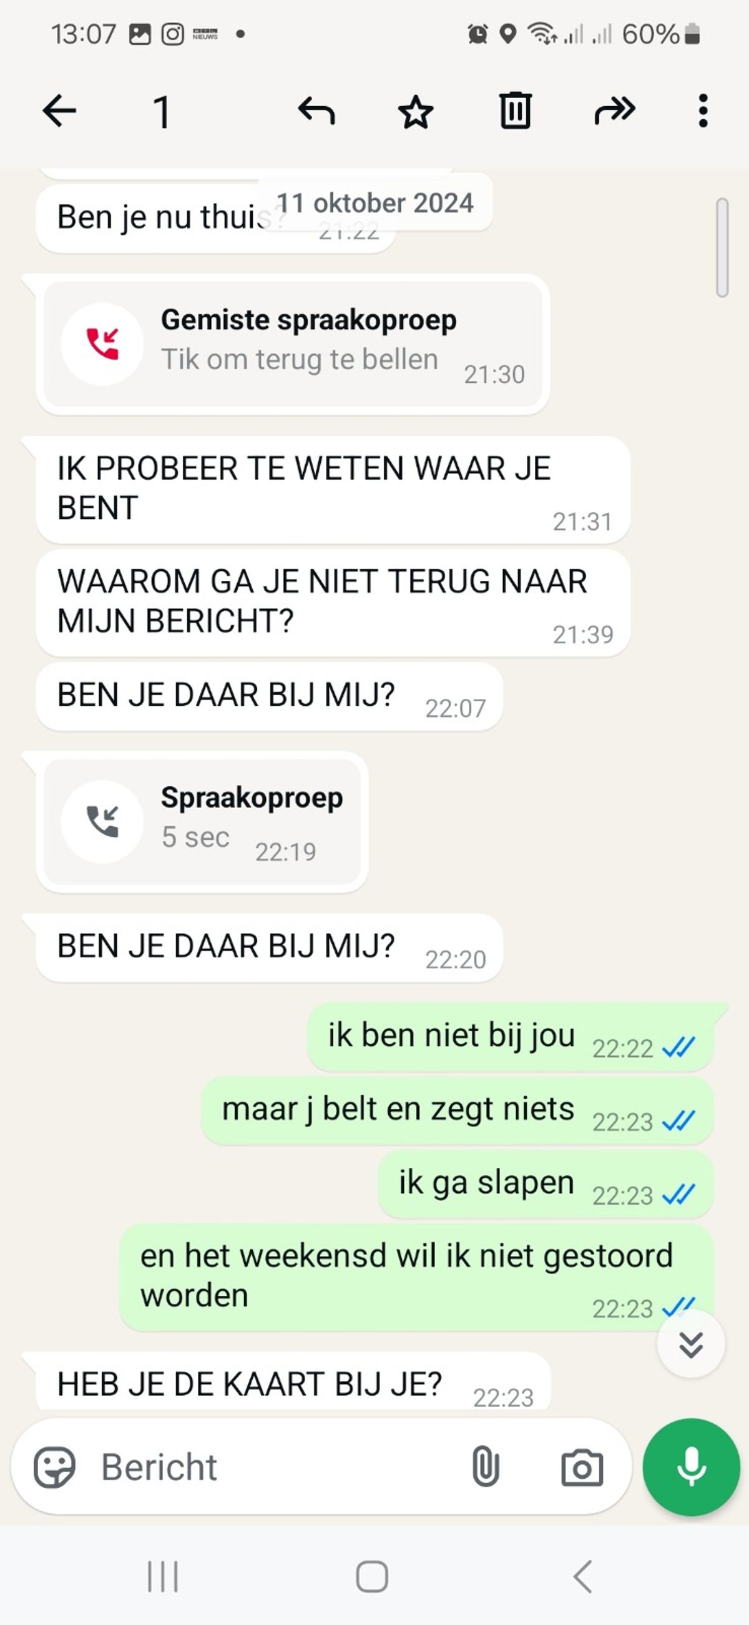Delete the selected message with trash icon
The height and width of the screenshot is (1625, 749).
[515, 111]
